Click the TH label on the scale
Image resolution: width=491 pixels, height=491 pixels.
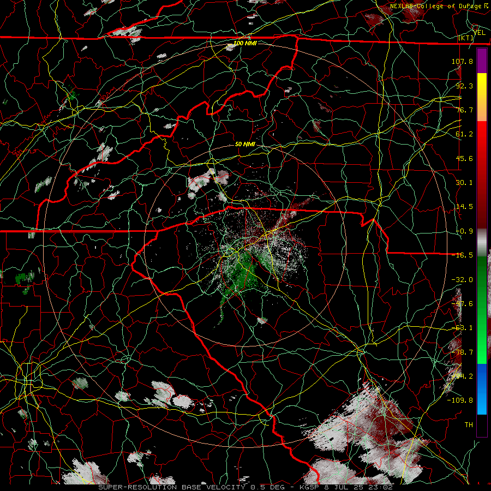[469, 425]
